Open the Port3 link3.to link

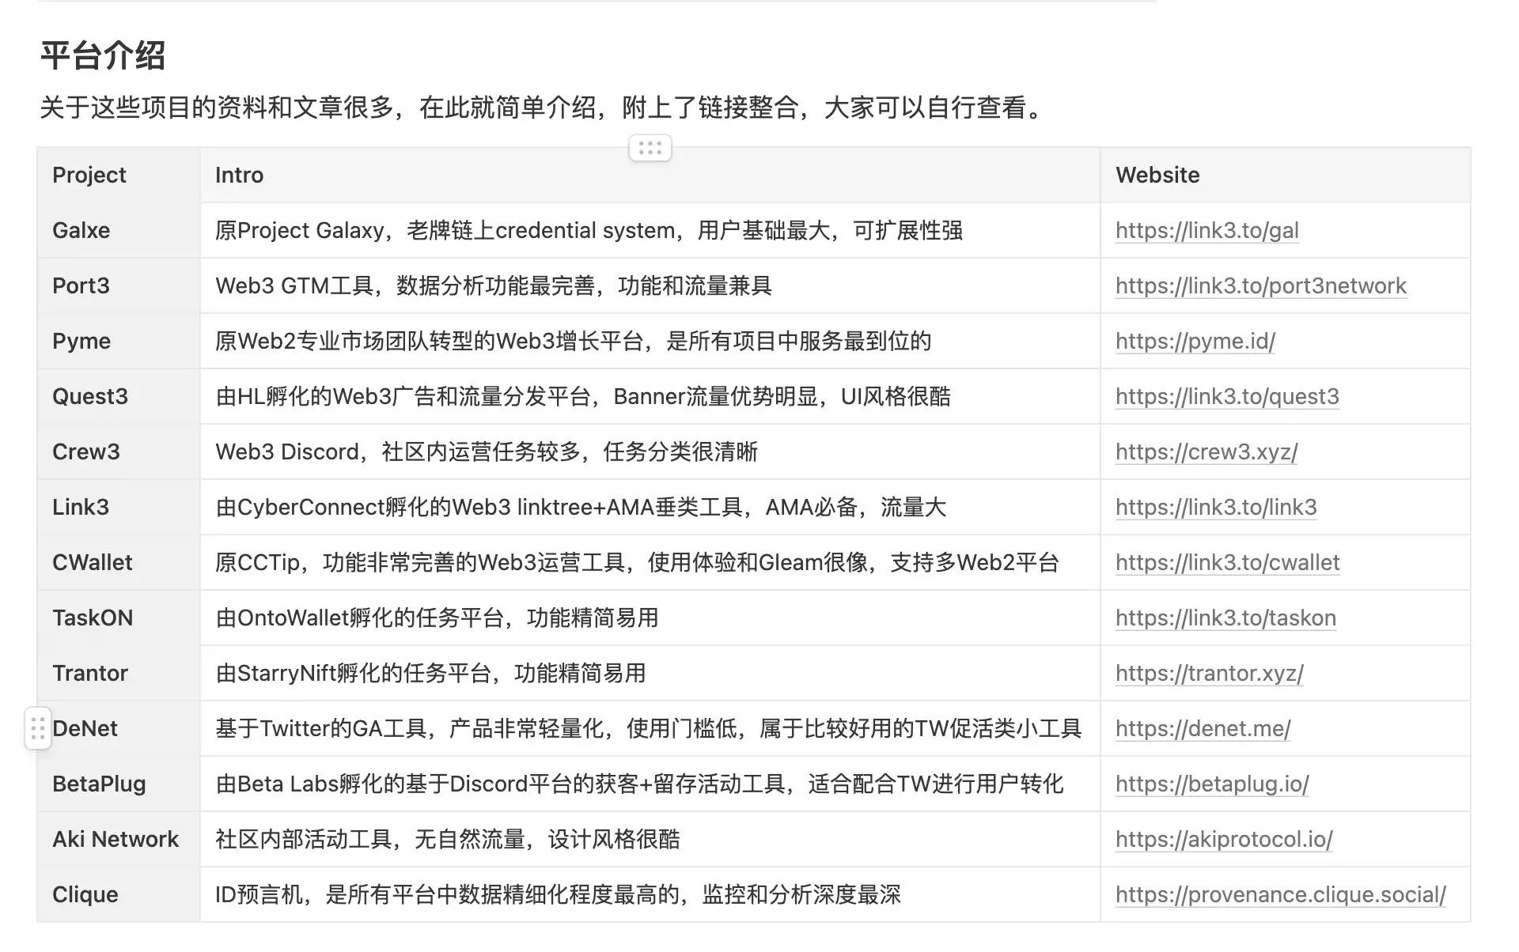tap(1260, 285)
